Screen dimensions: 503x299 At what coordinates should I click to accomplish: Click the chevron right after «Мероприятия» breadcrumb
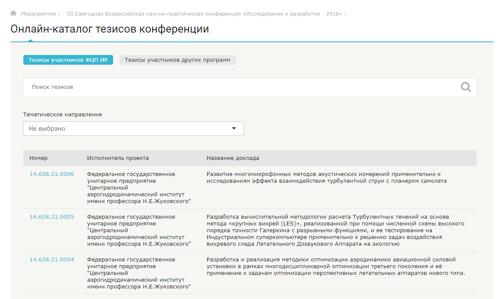coord(60,14)
